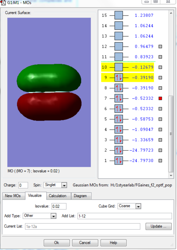Select orbital 6 electron pair box
This screenshot has height=250, width=177.
click(119, 109)
